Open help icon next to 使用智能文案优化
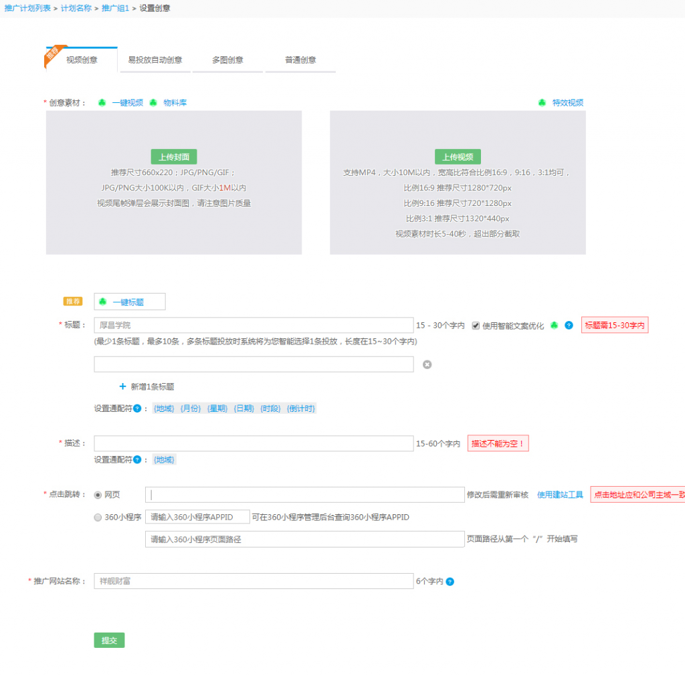 point(569,326)
